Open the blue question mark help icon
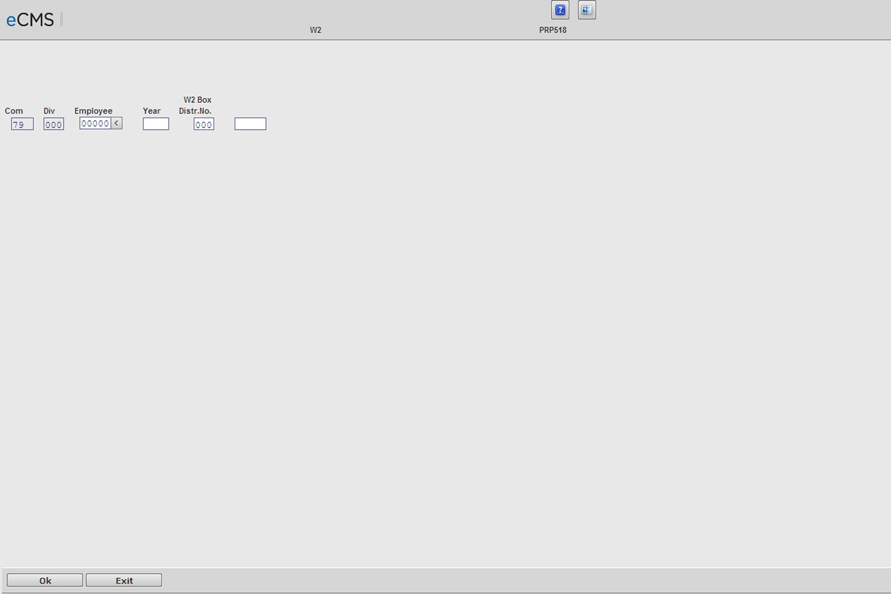Viewport: 891px width, 594px height. (560, 10)
